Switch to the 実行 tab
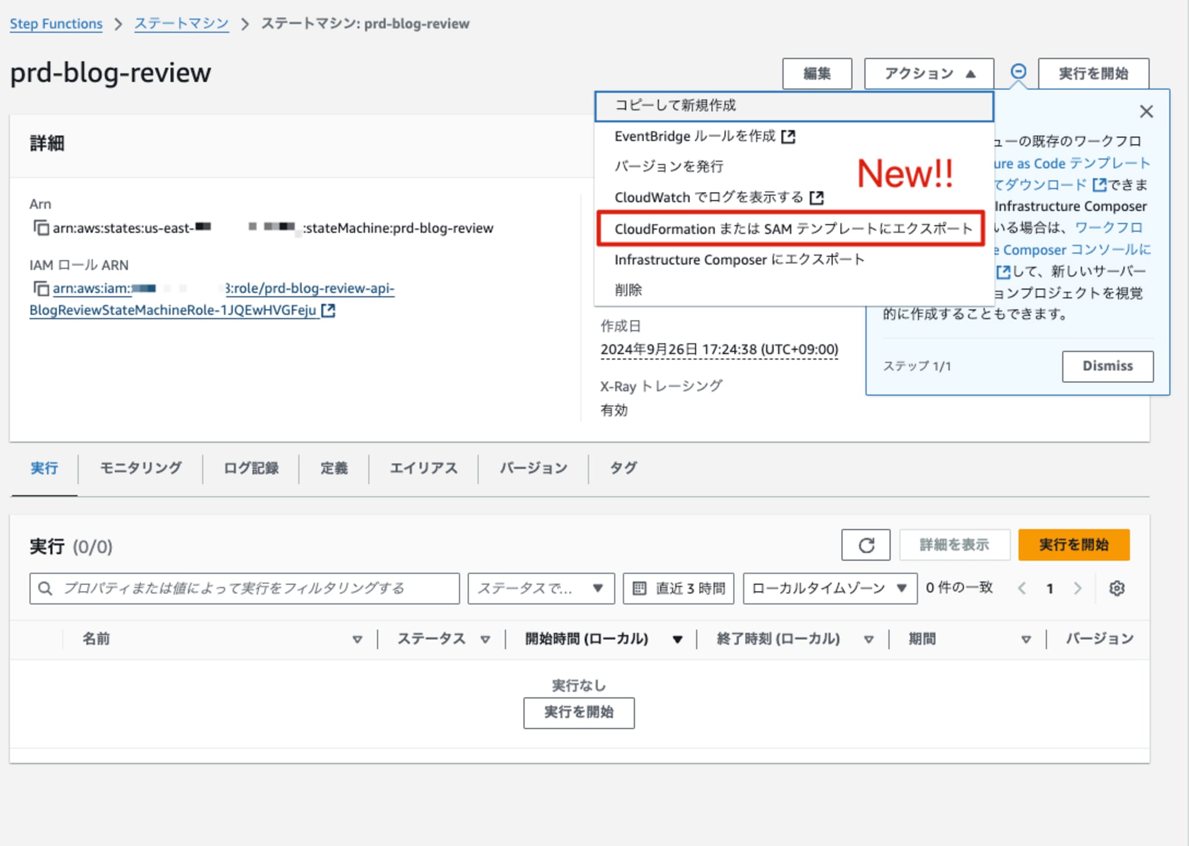 [x=45, y=468]
